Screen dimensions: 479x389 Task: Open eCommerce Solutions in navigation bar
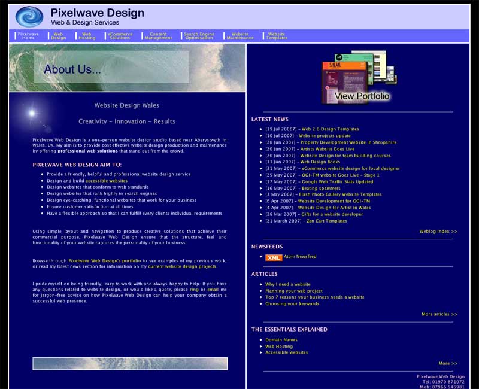coord(120,36)
